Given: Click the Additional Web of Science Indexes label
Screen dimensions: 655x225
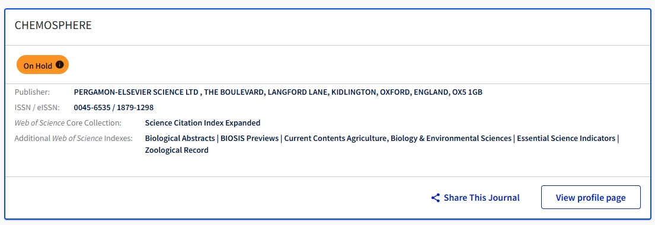Looking at the screenshot, I should [74, 138].
